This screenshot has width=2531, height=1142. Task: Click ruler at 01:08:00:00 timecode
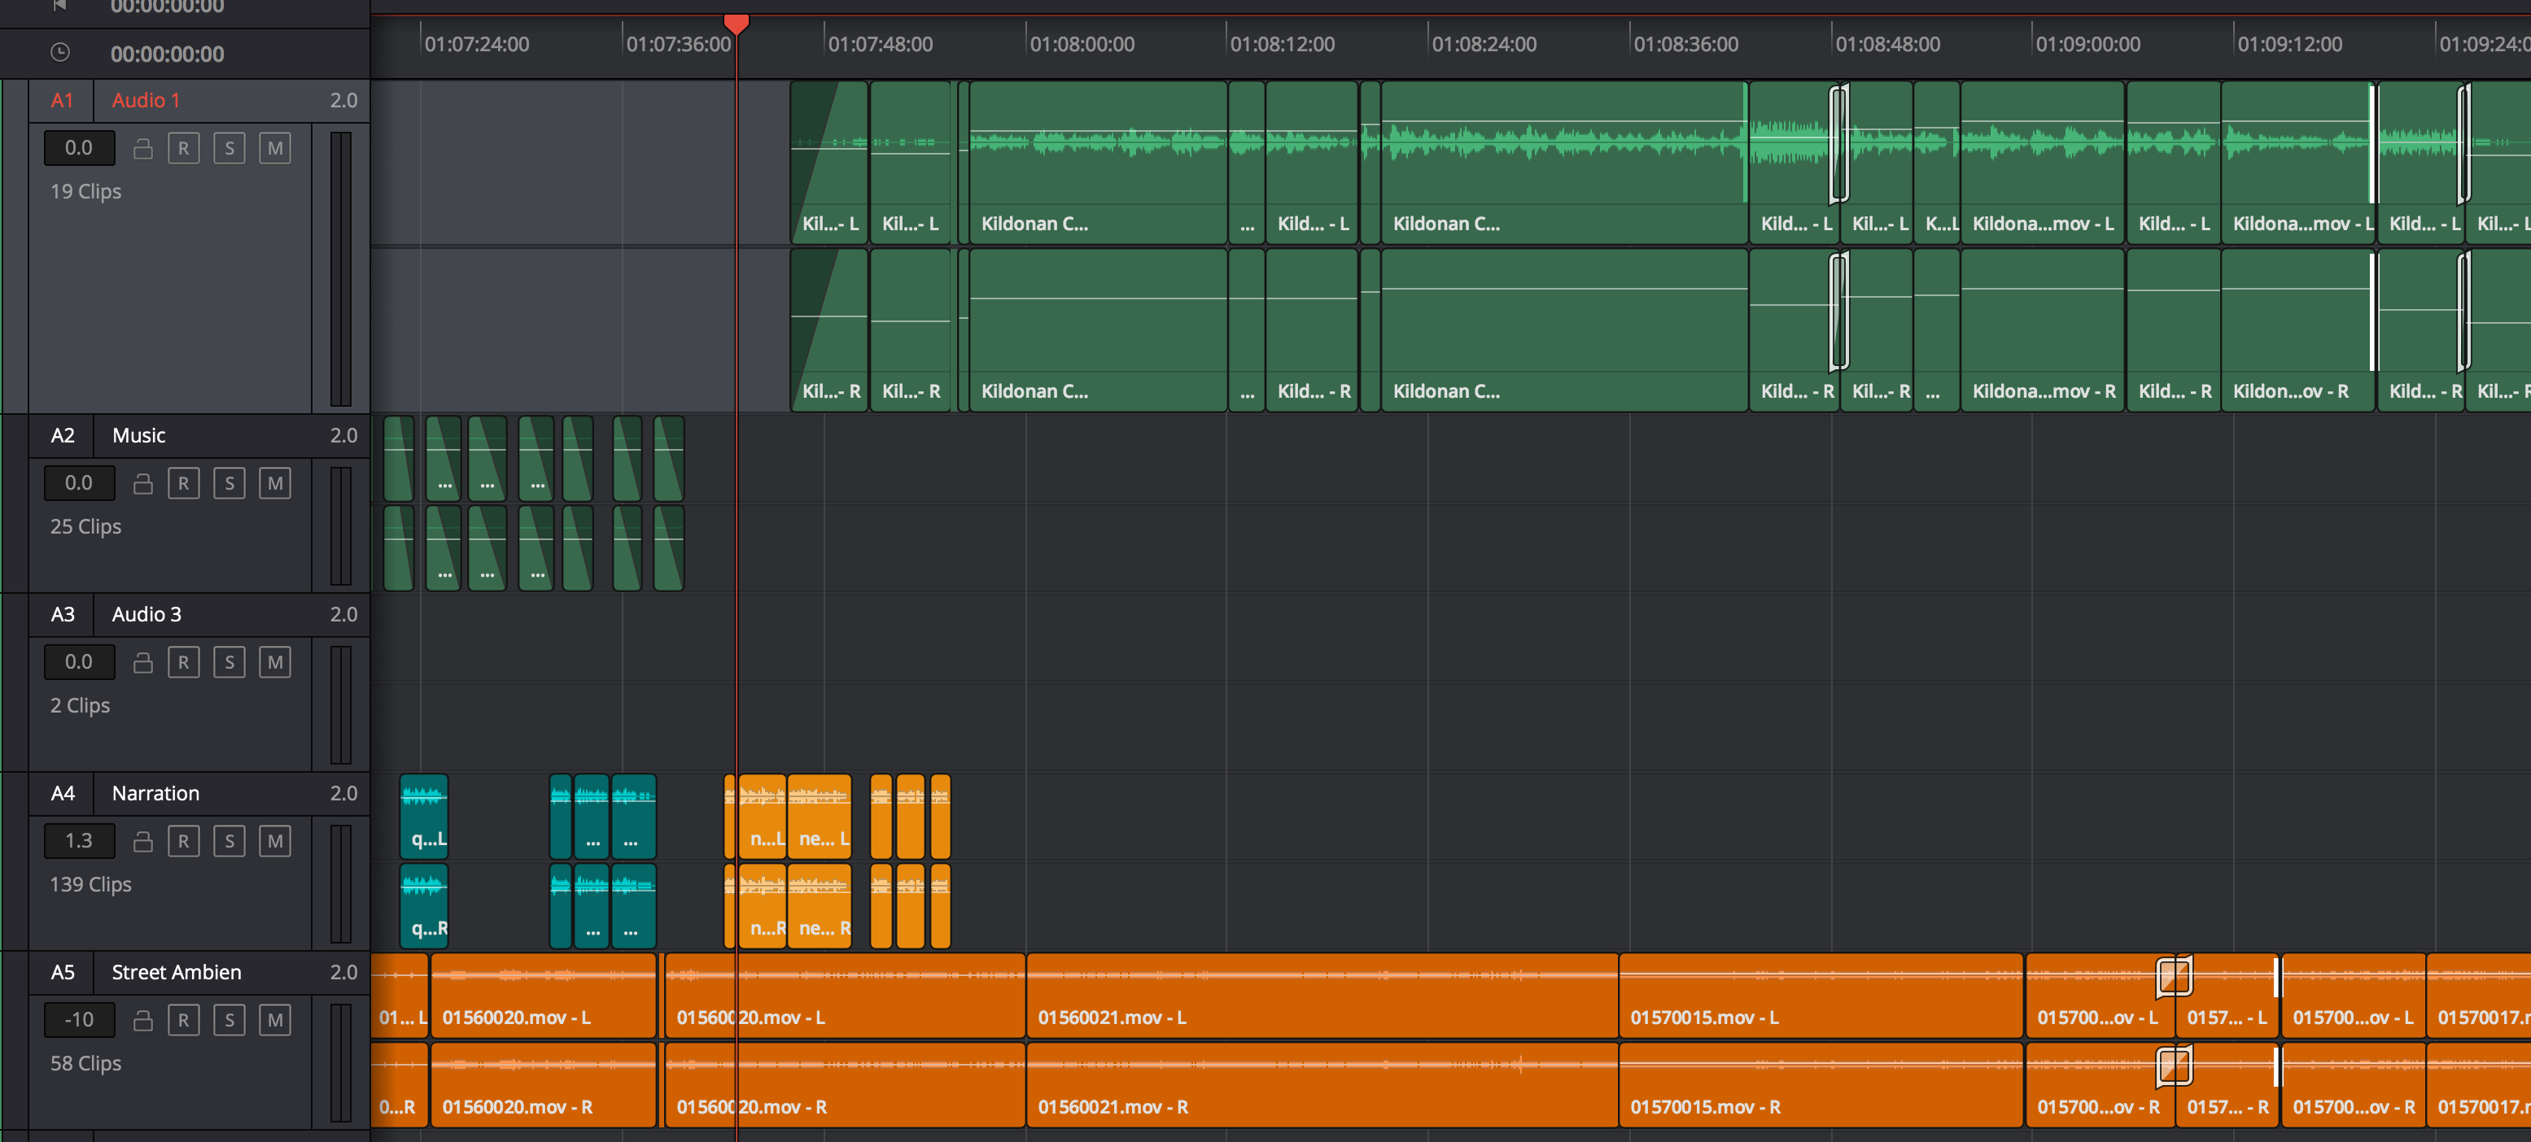1081,44
